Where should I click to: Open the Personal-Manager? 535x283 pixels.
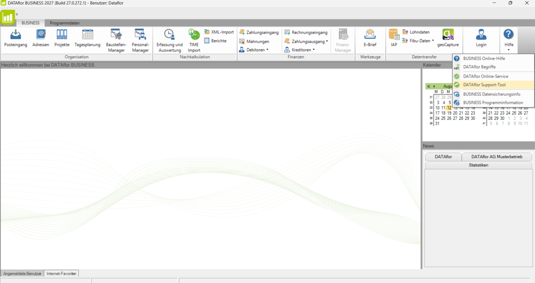tap(140, 41)
